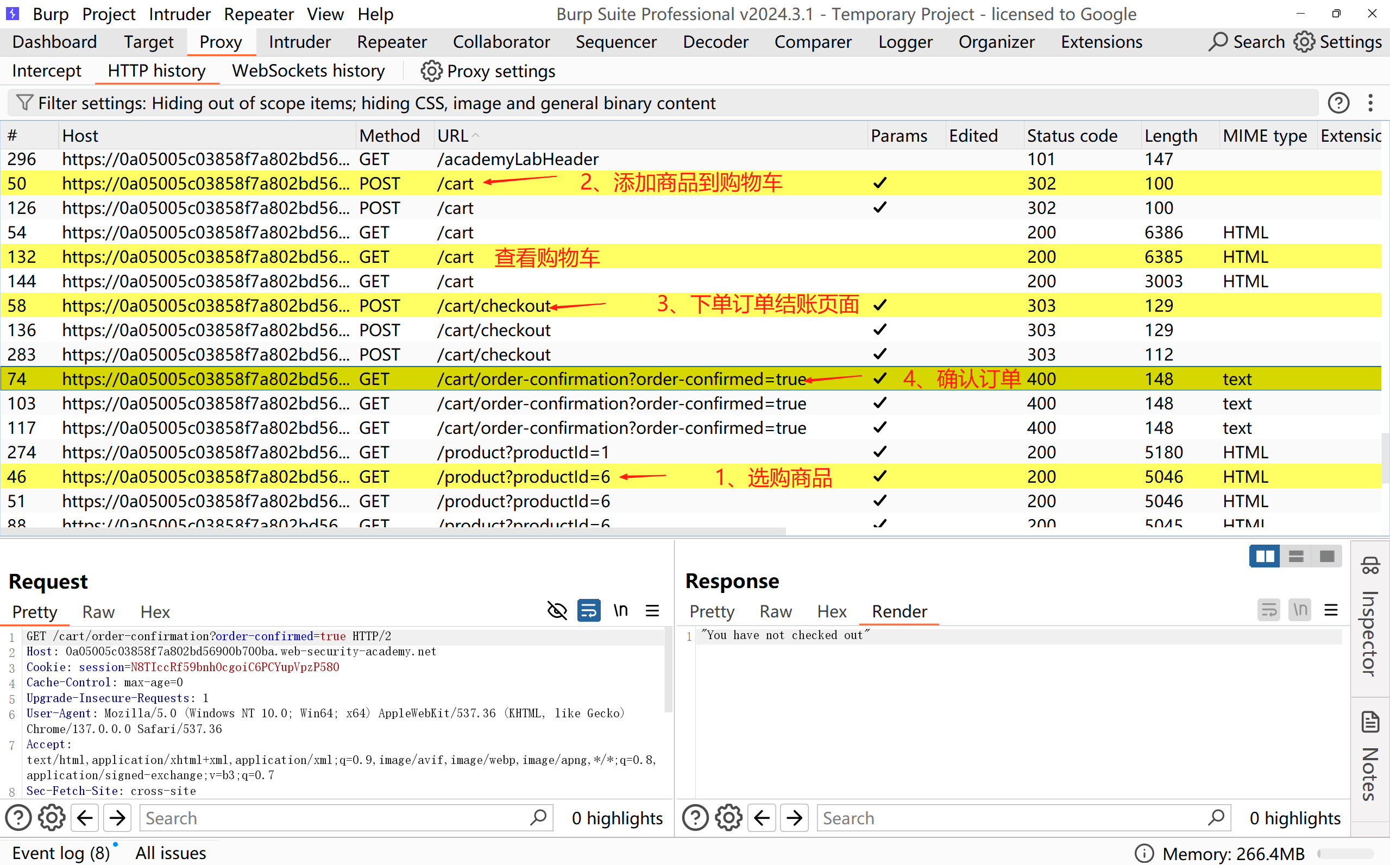Viewport: 1390px width, 865px height.
Task: Toggle show newline characters in Request
Action: tap(620, 610)
